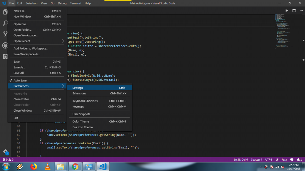Click the Spaces: 4 indentation setting

pos(256,159)
